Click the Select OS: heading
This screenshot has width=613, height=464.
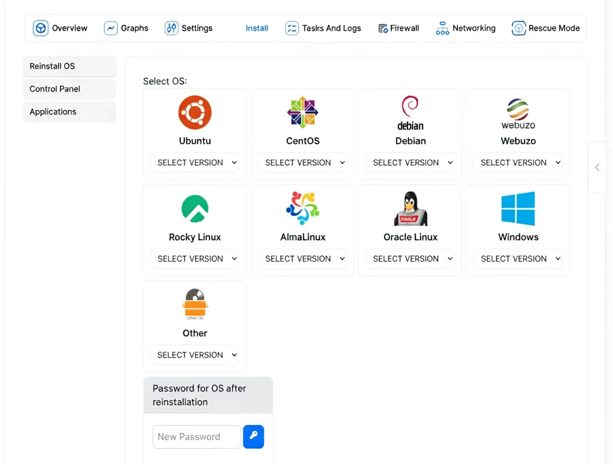165,81
